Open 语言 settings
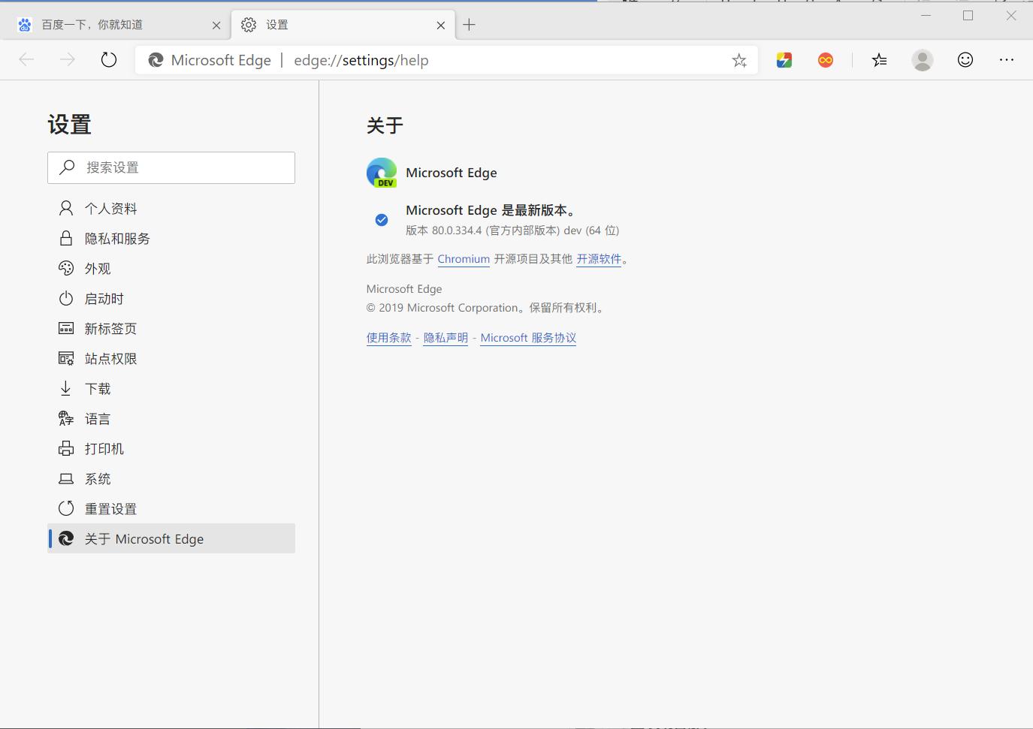The height and width of the screenshot is (729, 1033). click(171, 419)
